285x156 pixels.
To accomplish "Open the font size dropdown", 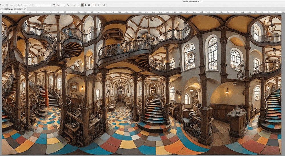I will click(61, 5).
